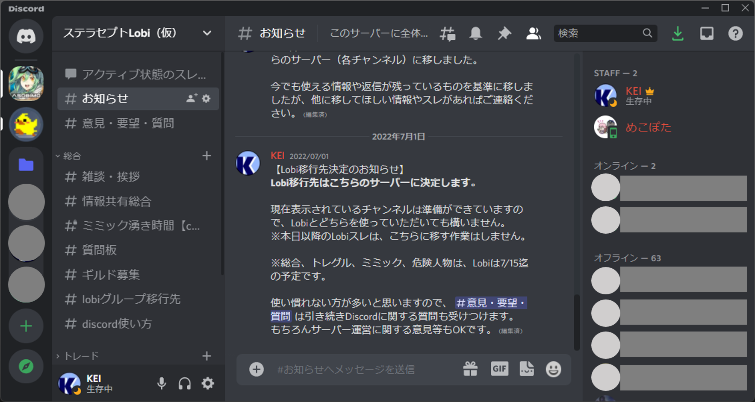The height and width of the screenshot is (402, 755).
Task: Click KEI username on 2022/07/01 message
Action: (x=277, y=156)
